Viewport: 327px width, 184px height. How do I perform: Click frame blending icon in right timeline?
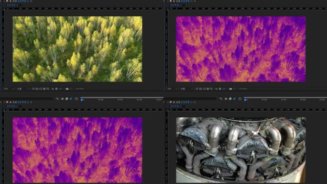[x=230, y=99]
